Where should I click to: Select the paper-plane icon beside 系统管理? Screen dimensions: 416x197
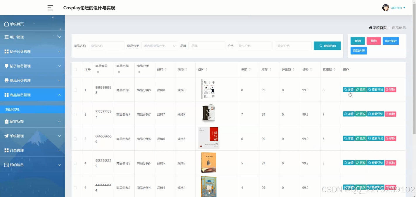coord(6,136)
